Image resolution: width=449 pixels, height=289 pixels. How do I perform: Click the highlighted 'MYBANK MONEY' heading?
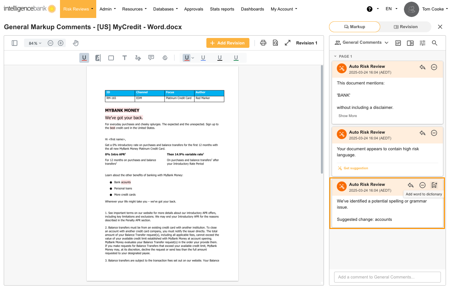(122, 110)
